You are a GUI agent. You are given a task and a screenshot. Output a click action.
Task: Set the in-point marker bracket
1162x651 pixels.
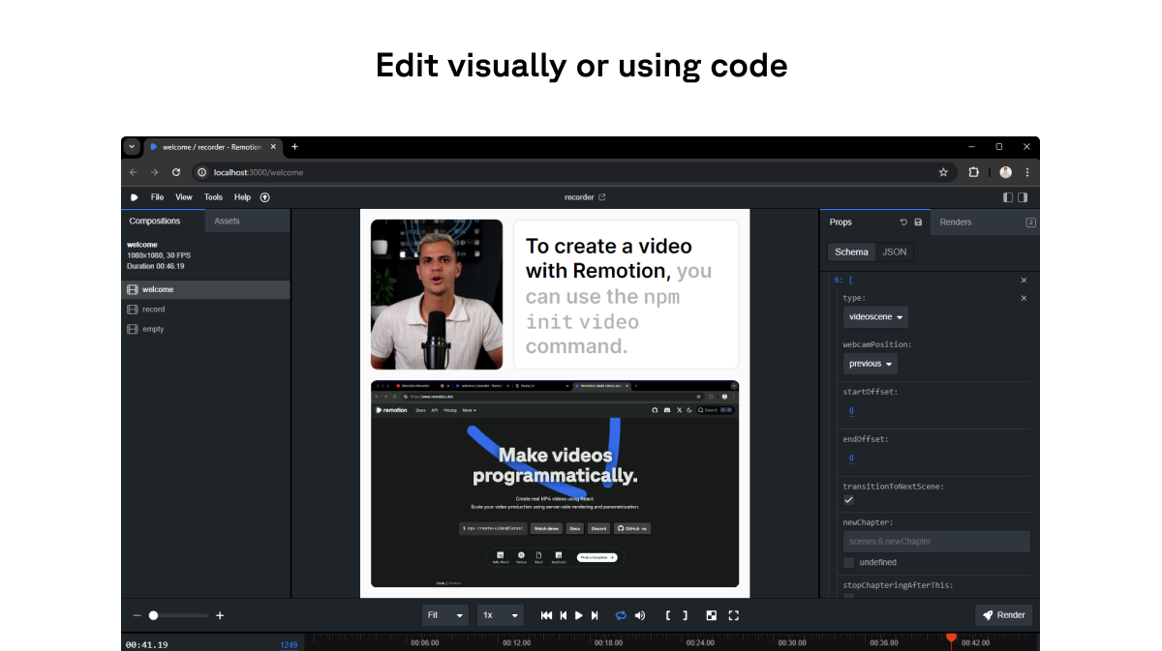668,615
